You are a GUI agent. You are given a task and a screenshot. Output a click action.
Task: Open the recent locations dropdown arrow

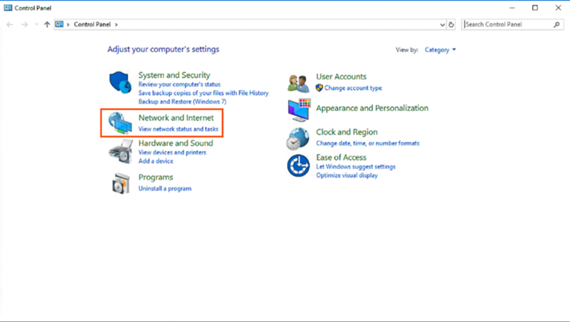[x=36, y=25]
